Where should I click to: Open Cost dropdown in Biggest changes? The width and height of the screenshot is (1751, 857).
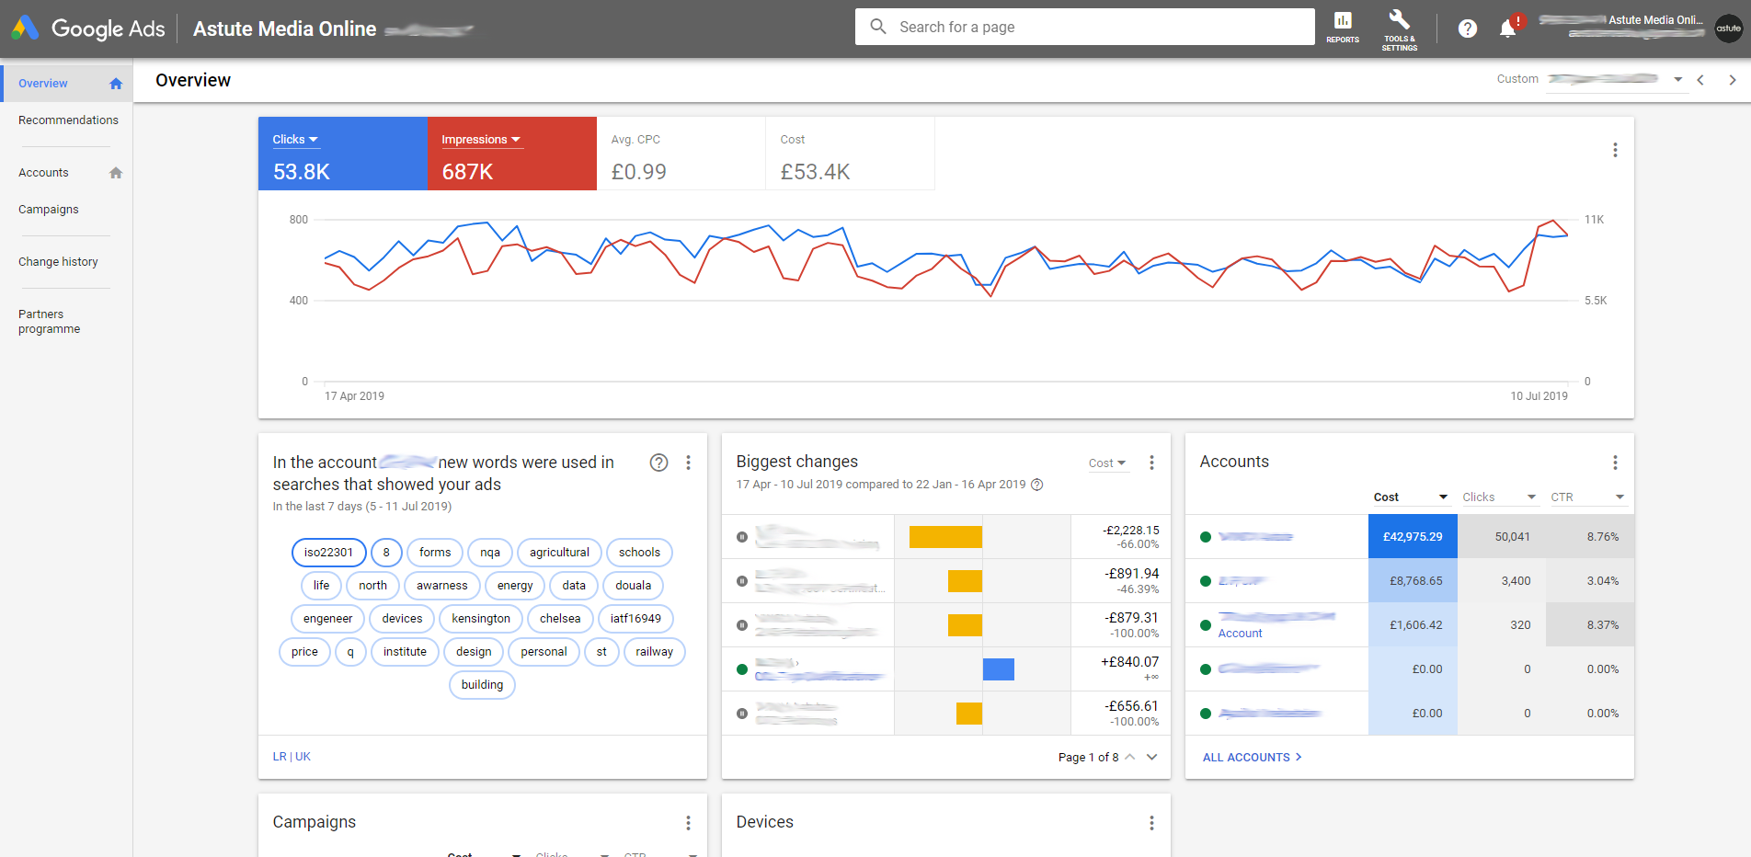(1107, 463)
